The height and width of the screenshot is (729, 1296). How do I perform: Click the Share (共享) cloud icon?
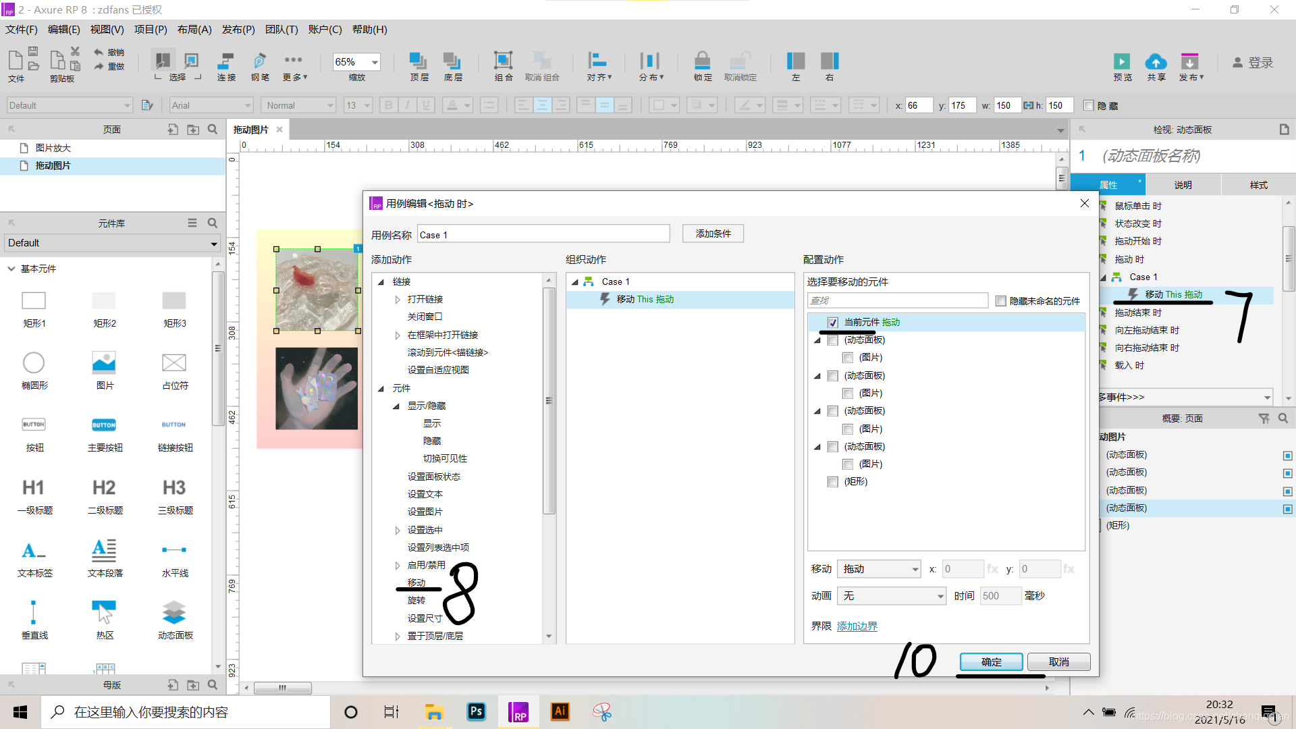pos(1156,61)
